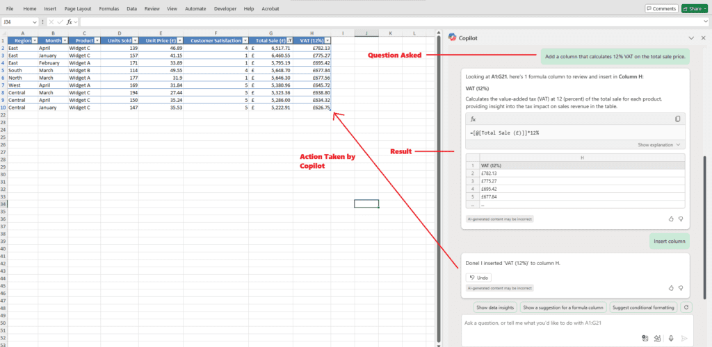This screenshot has height=347, width=712.
Task: Open the View tab
Action: tap(172, 8)
